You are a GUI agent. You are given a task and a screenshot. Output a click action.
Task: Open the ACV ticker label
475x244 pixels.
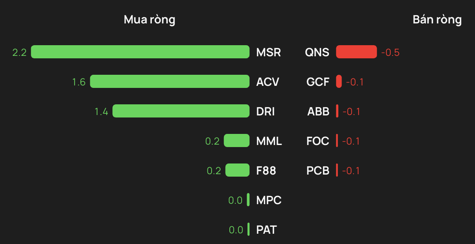click(268, 82)
